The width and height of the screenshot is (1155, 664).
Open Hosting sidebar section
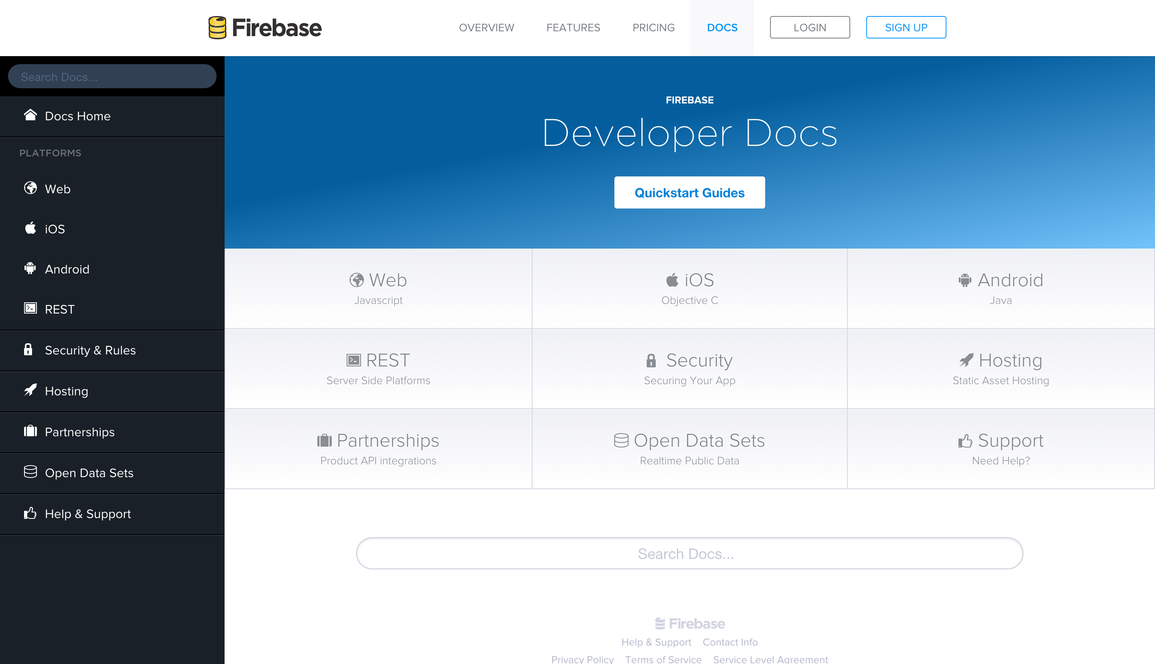[x=112, y=391]
